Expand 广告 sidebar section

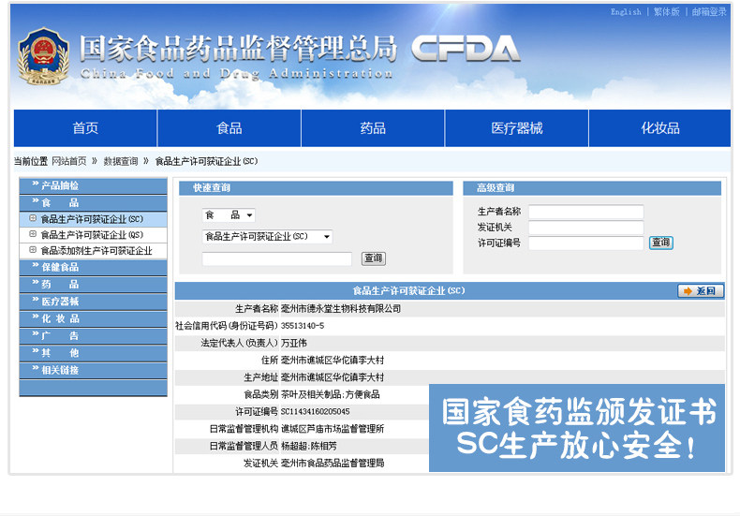(x=93, y=336)
